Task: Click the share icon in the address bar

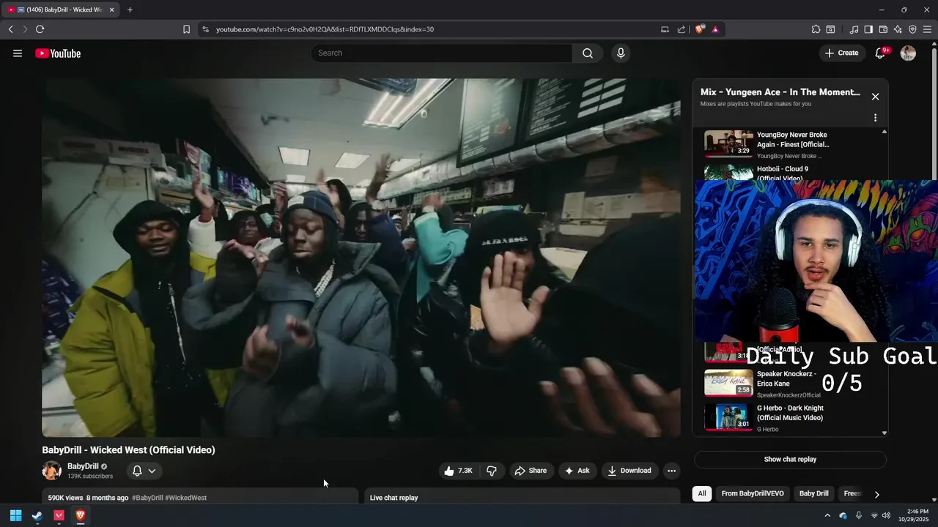Action: tap(682, 29)
